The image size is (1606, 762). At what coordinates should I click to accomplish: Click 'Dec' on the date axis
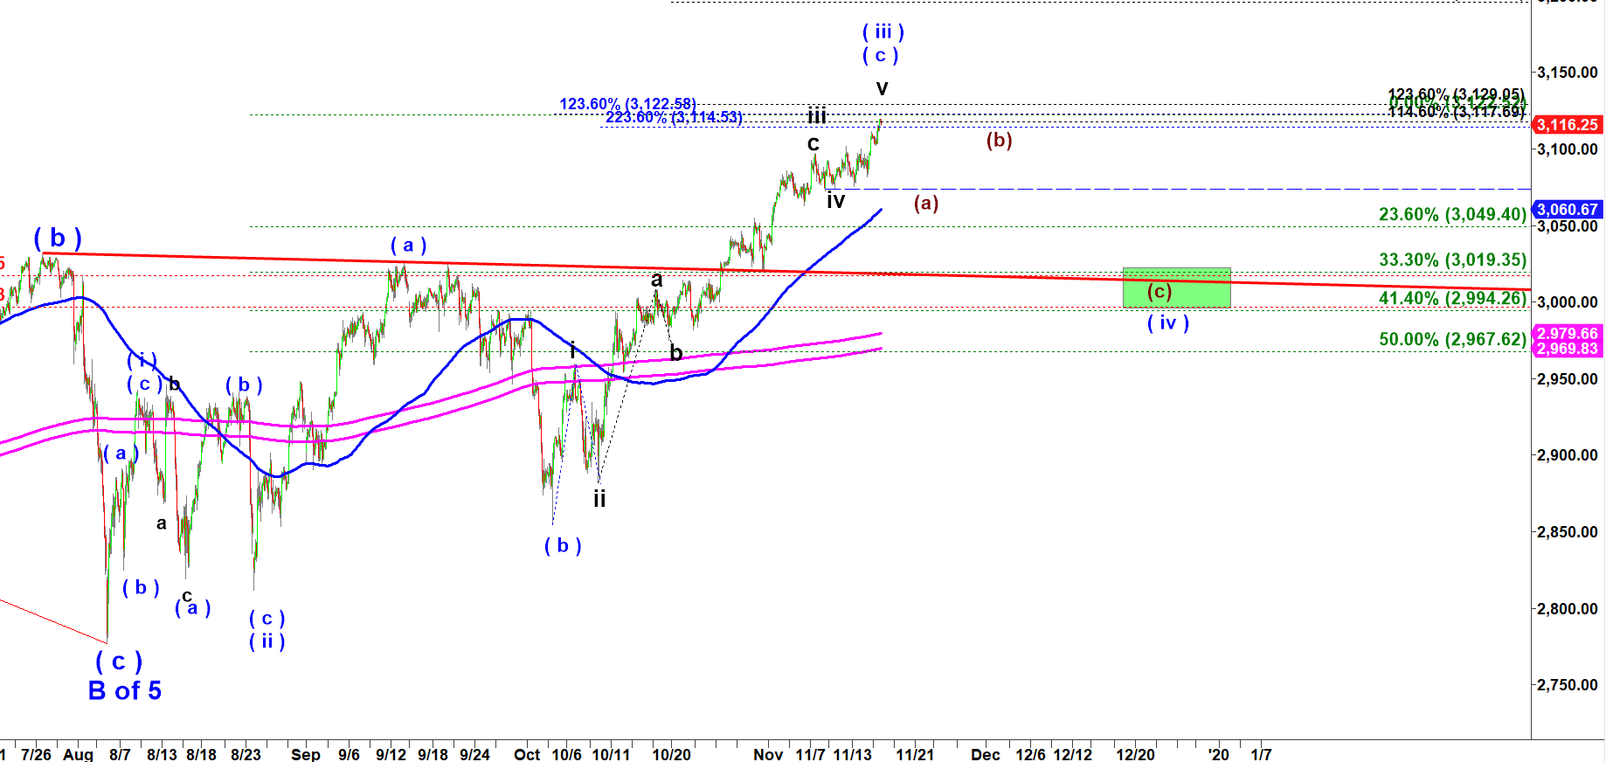pos(986,754)
